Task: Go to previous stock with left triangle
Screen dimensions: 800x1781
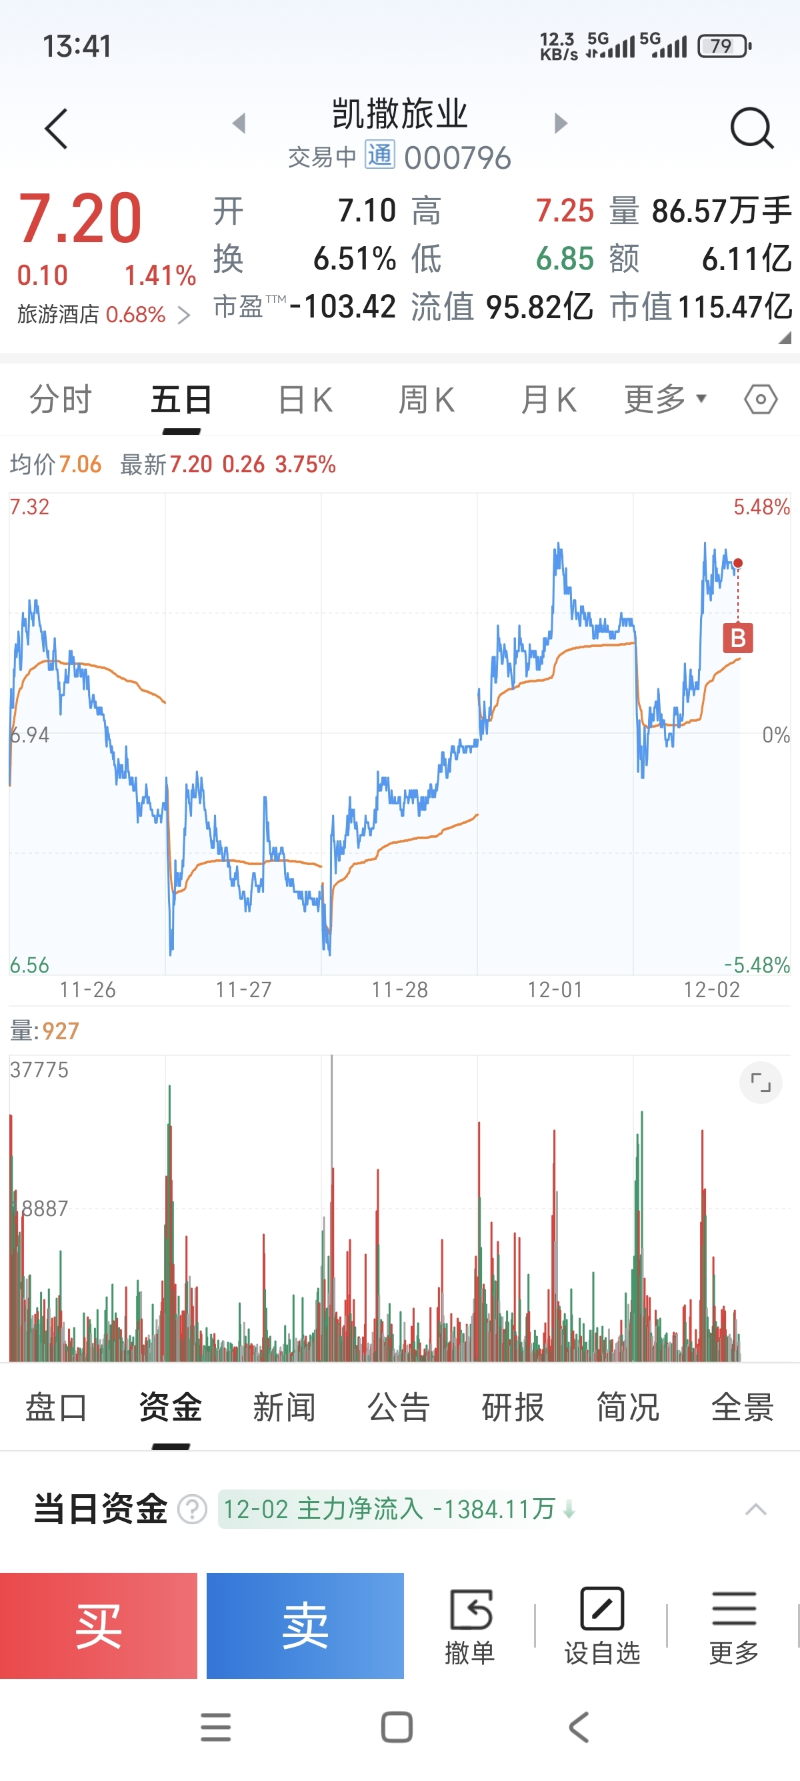Action: click(239, 124)
